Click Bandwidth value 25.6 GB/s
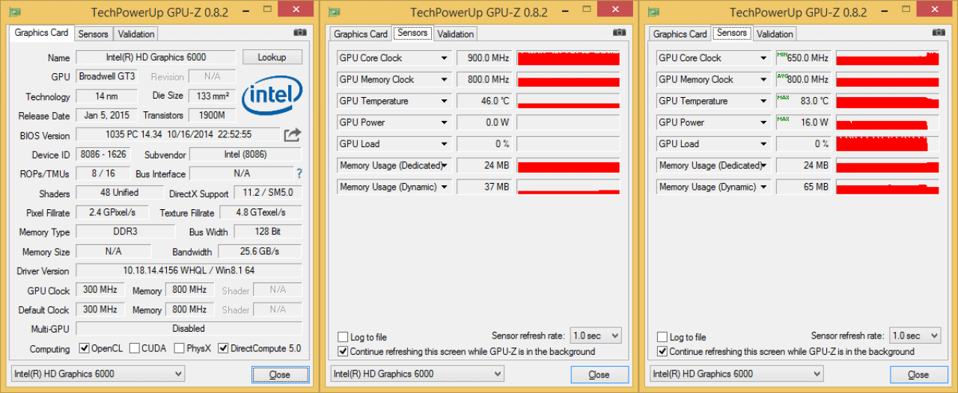 pos(260,252)
